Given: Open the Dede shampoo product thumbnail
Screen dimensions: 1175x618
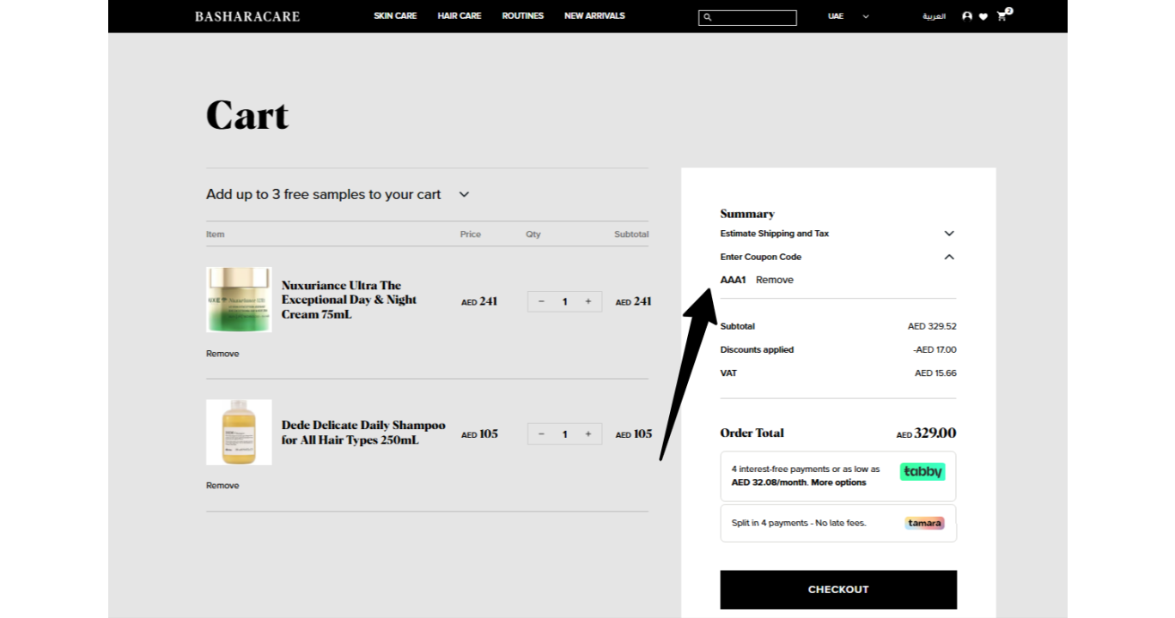Looking at the screenshot, I should click(239, 432).
